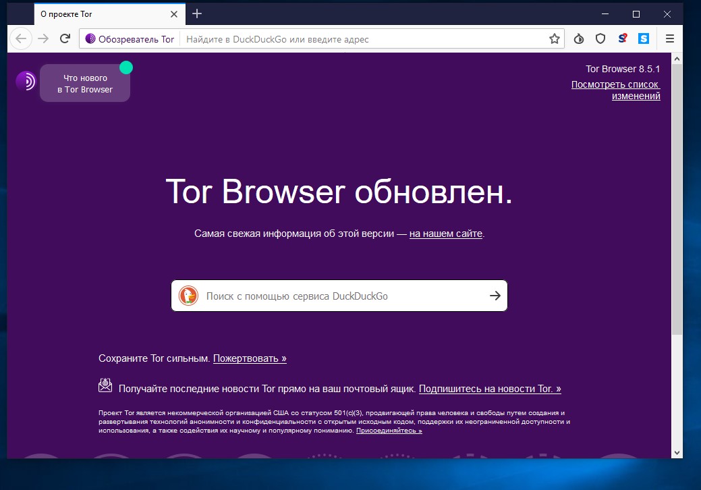Bookmark this page with the star icon

coord(555,39)
